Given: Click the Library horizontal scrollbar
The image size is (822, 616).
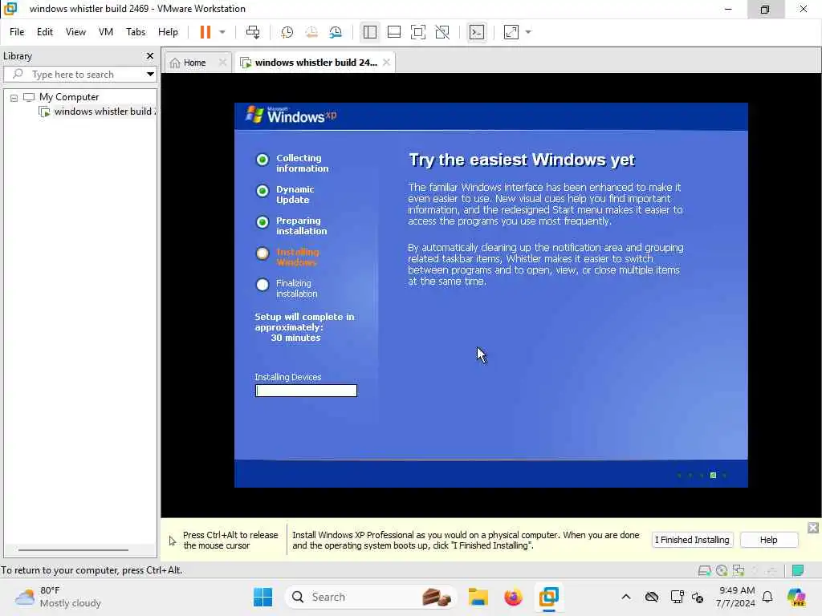Looking at the screenshot, I should pos(73,550).
